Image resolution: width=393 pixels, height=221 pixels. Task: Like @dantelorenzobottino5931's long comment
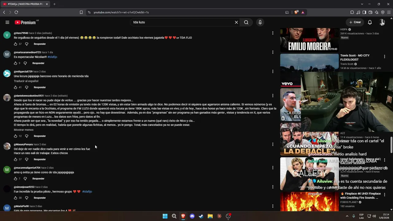pos(15,136)
